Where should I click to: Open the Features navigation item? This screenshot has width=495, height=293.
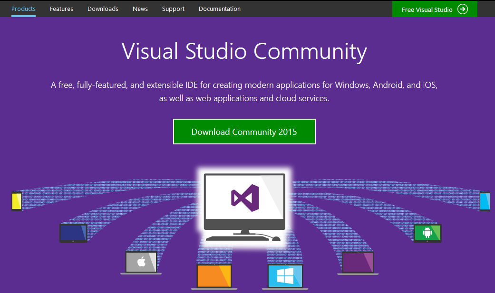pyautogui.click(x=61, y=9)
